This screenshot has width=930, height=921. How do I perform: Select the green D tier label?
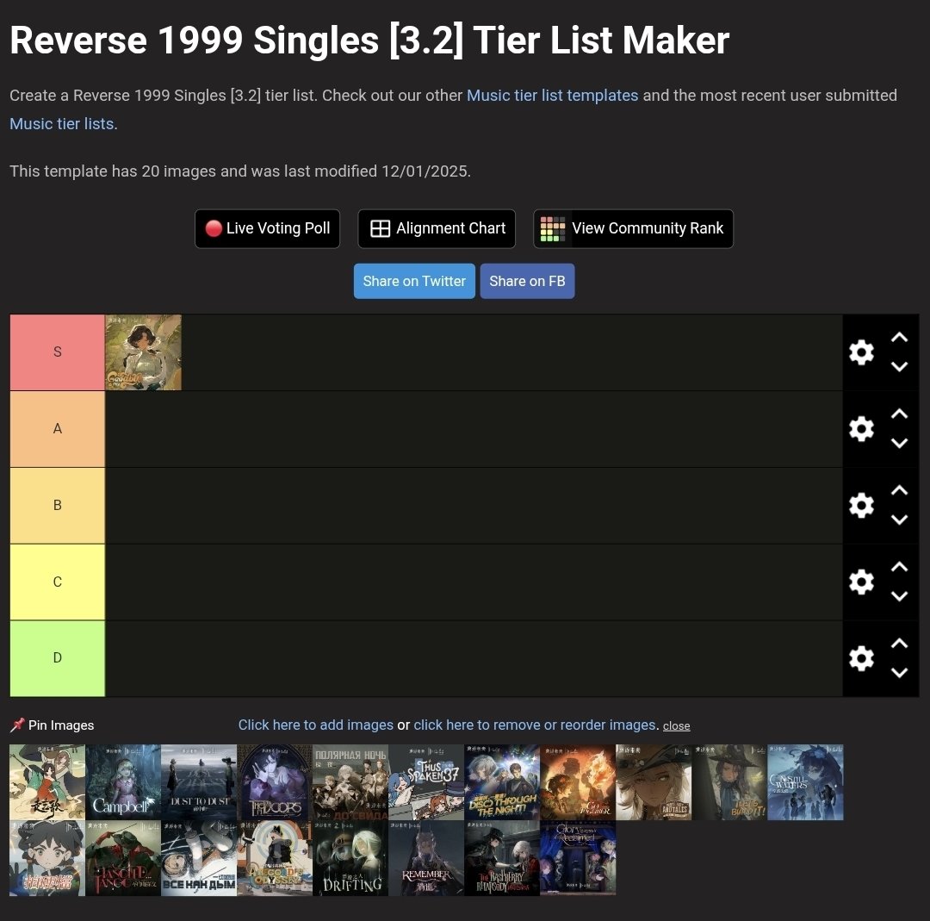click(58, 658)
